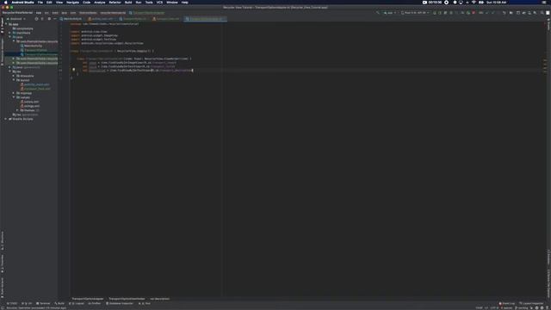The width and height of the screenshot is (551, 310).
Task: Select strings.xml in values folder
Action: pos(31,106)
